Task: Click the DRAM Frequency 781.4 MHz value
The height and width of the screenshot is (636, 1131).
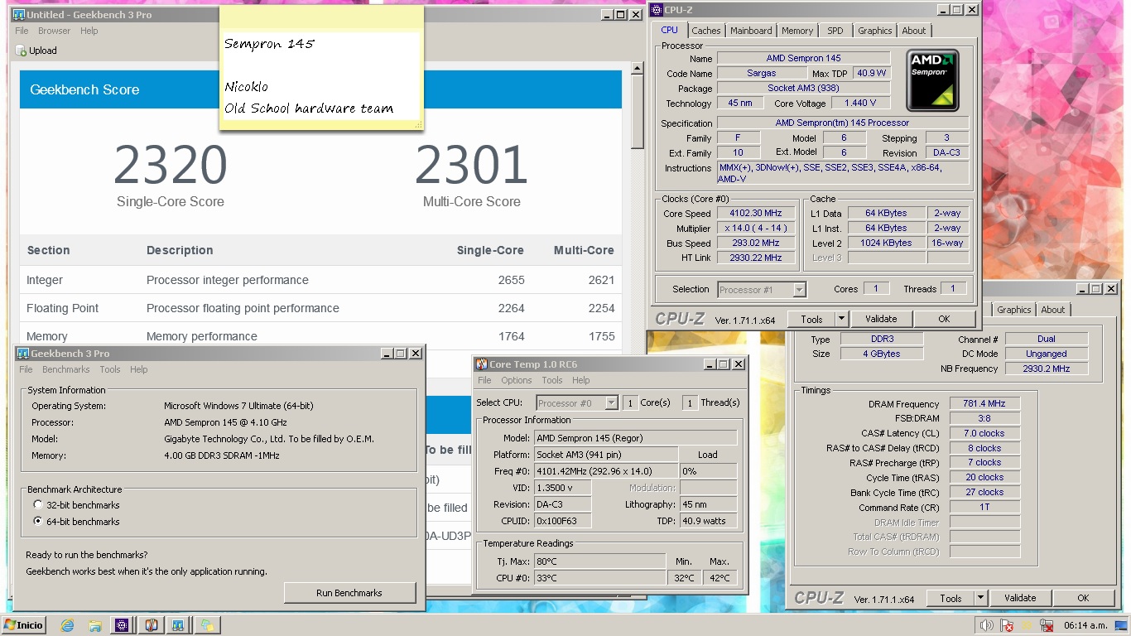Action: point(984,404)
